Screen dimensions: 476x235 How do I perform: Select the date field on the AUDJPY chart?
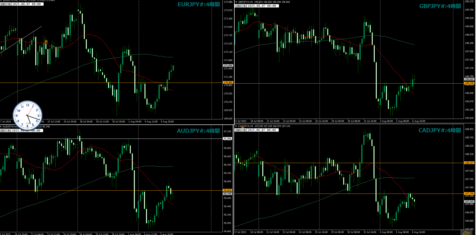27,130
